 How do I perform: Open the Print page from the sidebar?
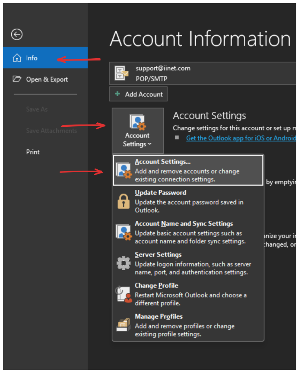pos(33,152)
